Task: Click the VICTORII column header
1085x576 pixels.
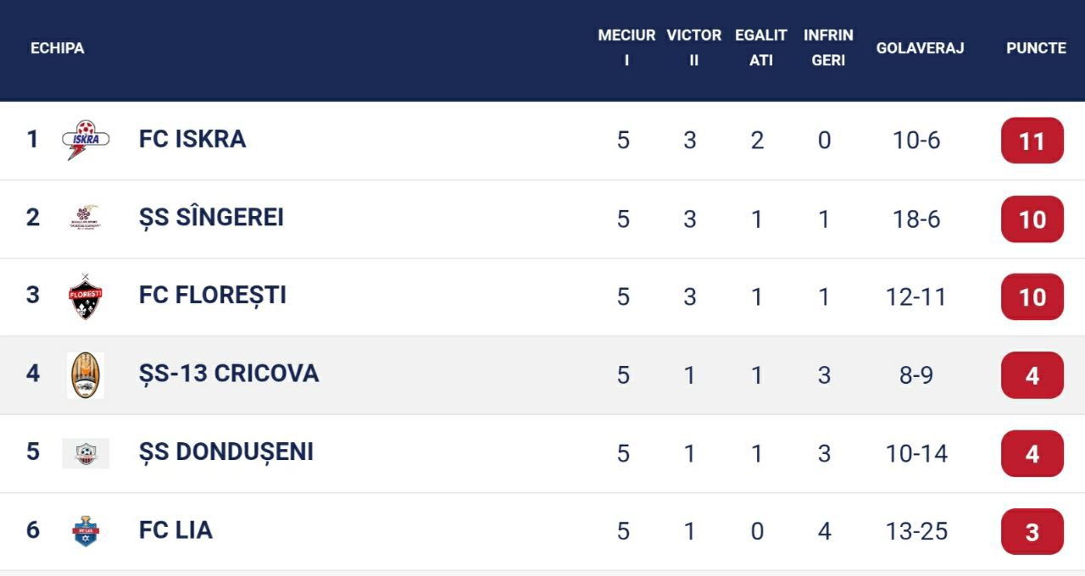Action: tap(693, 47)
